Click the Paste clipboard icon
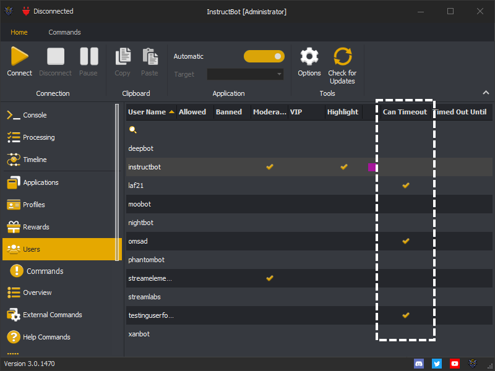Screen dimensions: 495x371 tap(150, 56)
